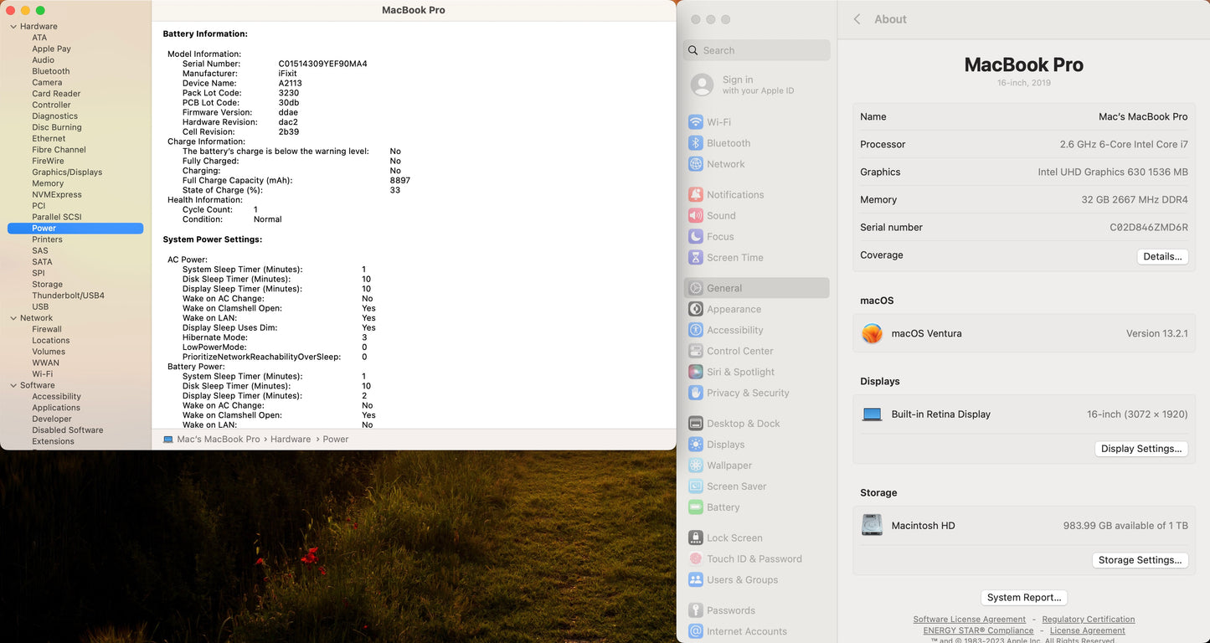Click the Coverage Details... button
This screenshot has width=1210, height=643.
click(1162, 256)
